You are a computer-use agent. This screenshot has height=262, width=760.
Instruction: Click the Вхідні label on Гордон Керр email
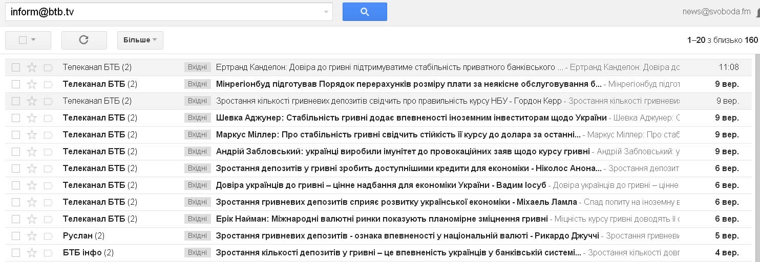[197, 101]
